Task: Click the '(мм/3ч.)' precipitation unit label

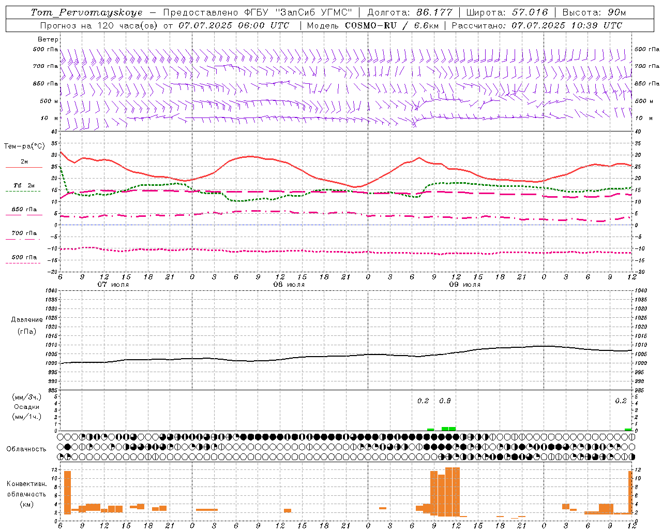Action: coord(27,397)
